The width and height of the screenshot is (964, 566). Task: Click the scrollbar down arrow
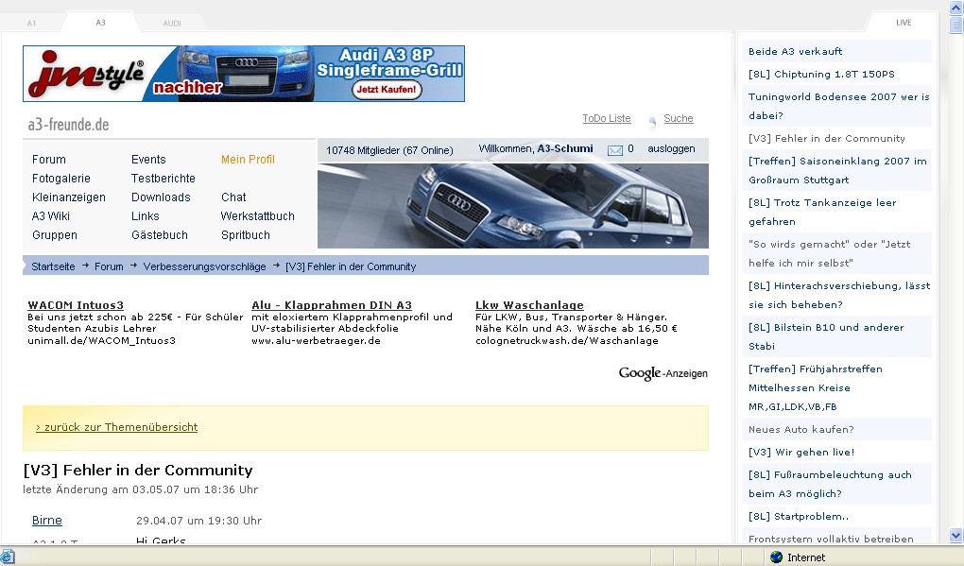pyautogui.click(x=956, y=535)
